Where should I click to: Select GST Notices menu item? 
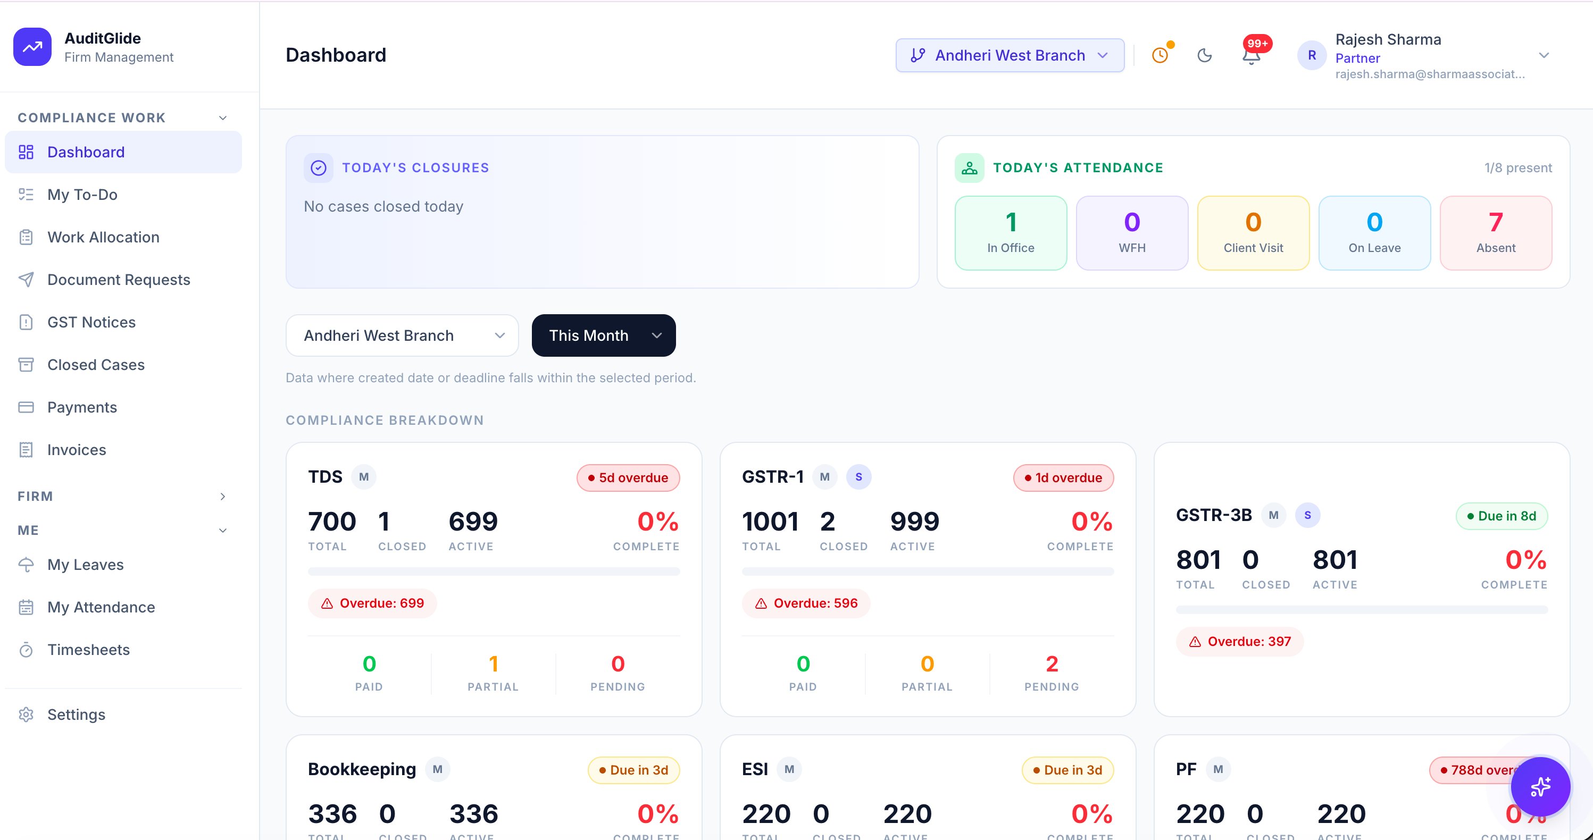click(x=124, y=322)
